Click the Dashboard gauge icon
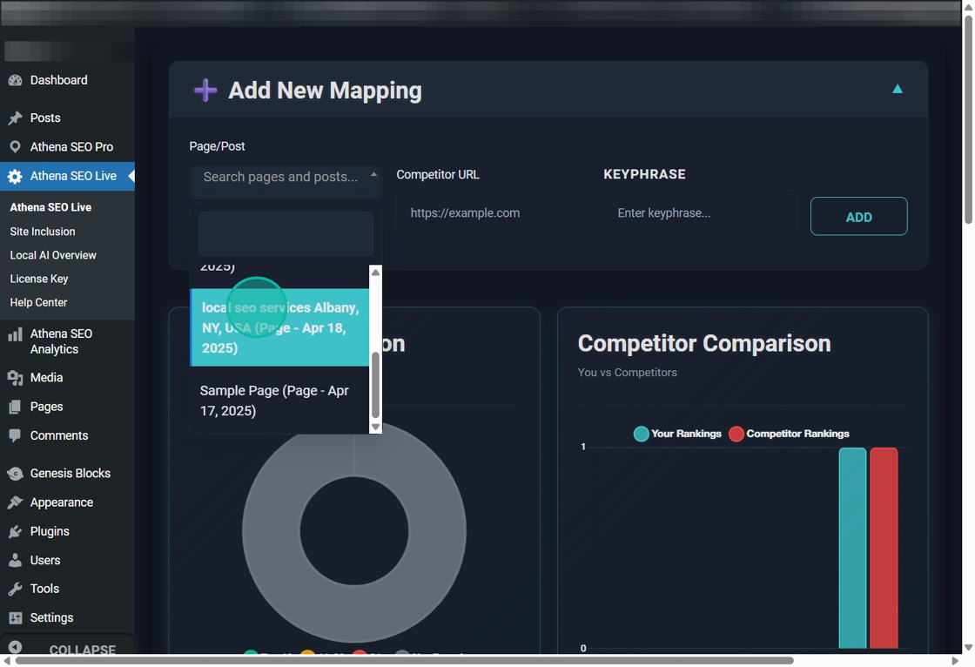Screen dimensions: 975x667 pos(15,80)
